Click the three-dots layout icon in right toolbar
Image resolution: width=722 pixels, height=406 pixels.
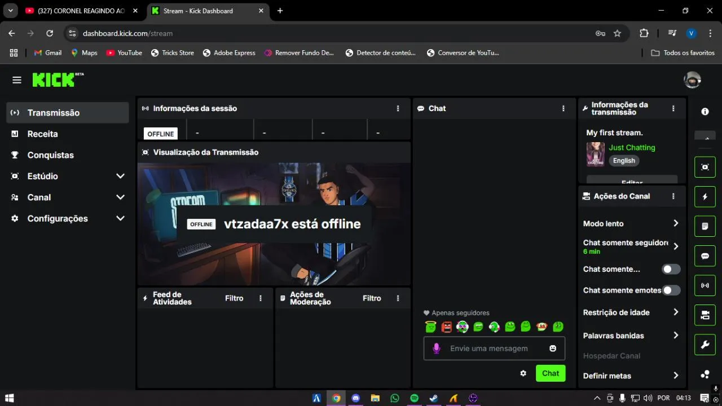coord(705,374)
